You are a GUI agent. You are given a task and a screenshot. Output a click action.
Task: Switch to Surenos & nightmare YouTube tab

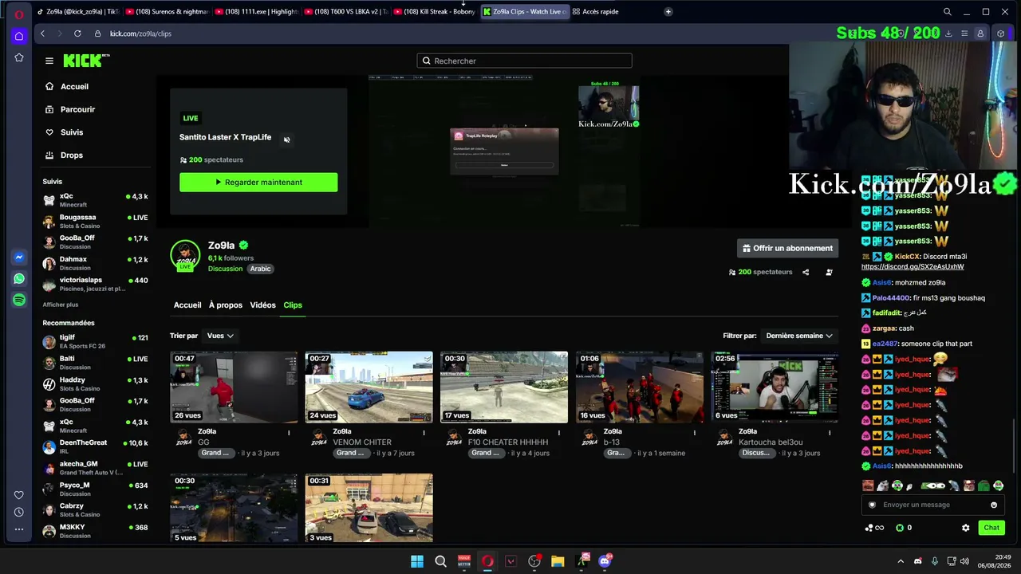166,12
